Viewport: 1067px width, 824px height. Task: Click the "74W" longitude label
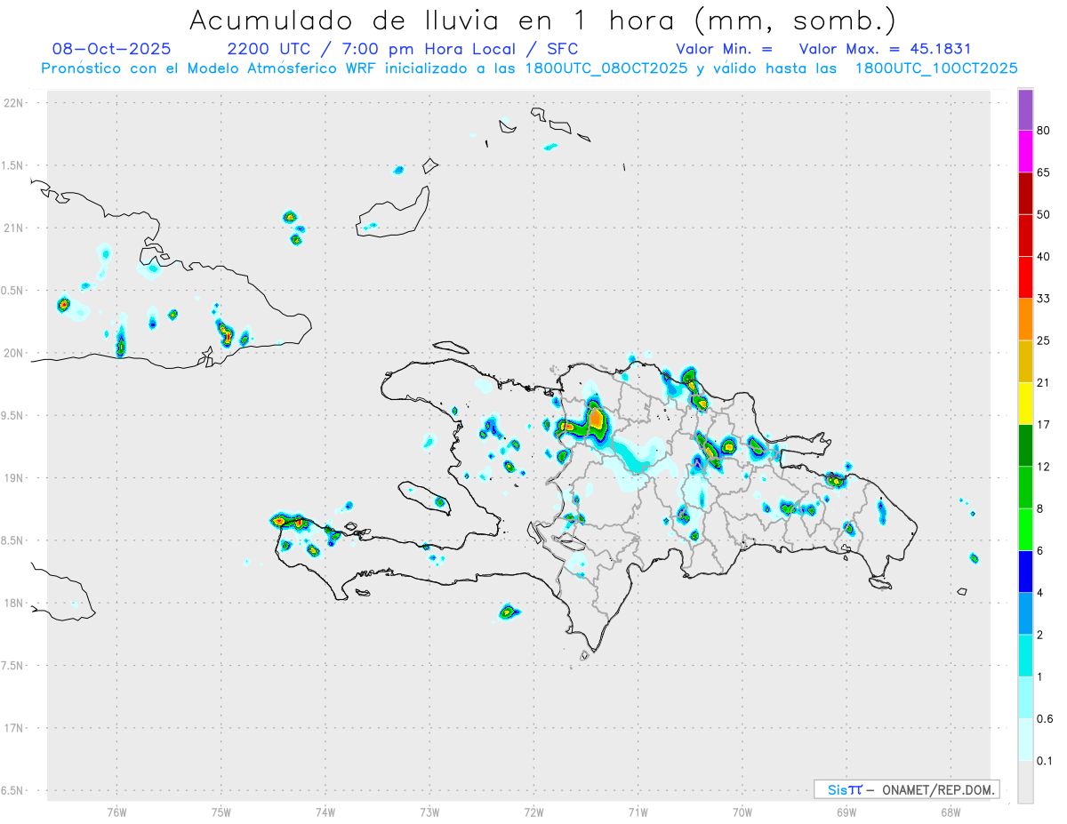pos(325,812)
